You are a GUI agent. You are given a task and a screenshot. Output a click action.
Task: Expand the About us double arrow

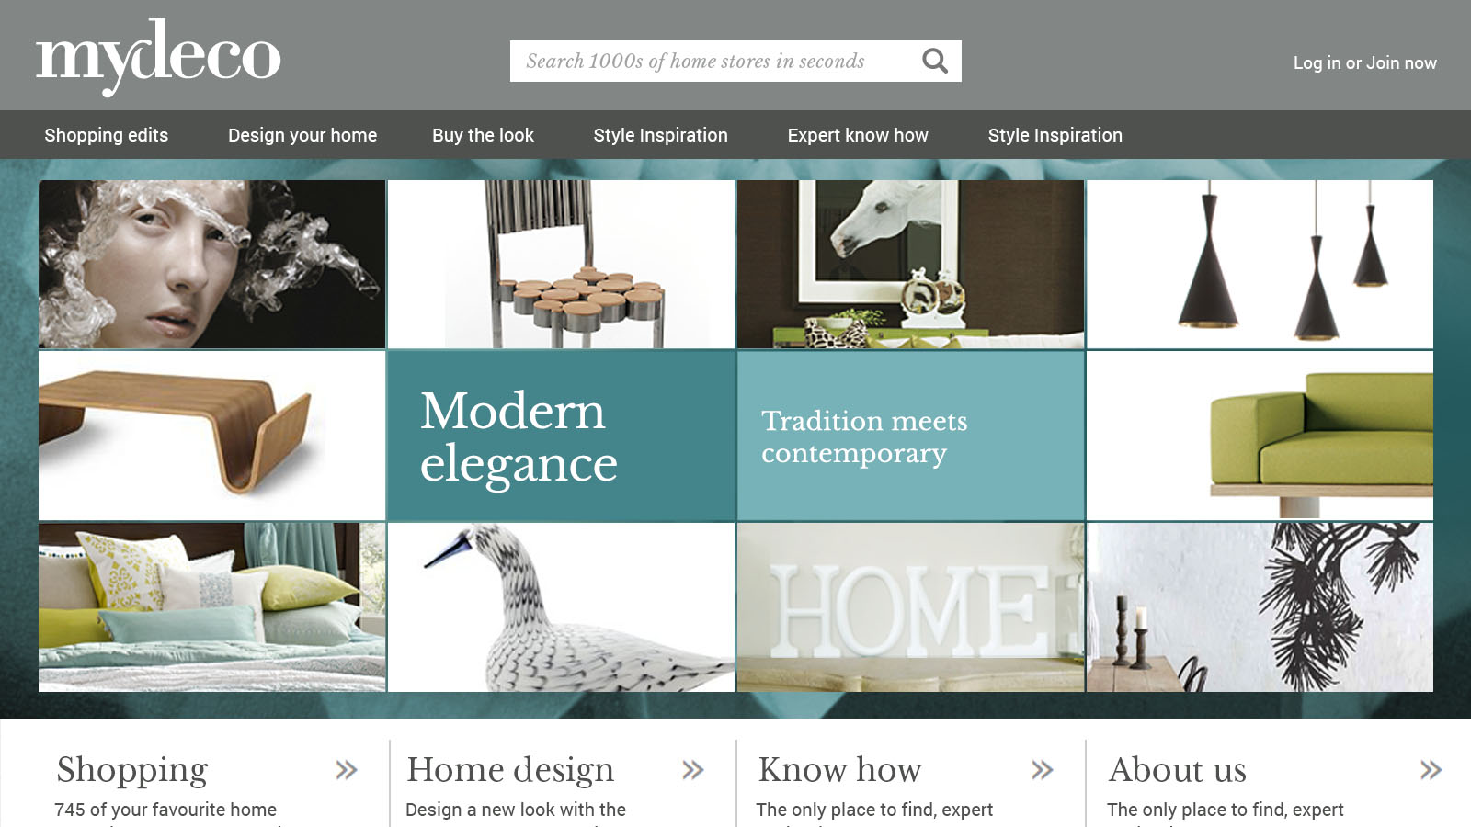(1431, 770)
